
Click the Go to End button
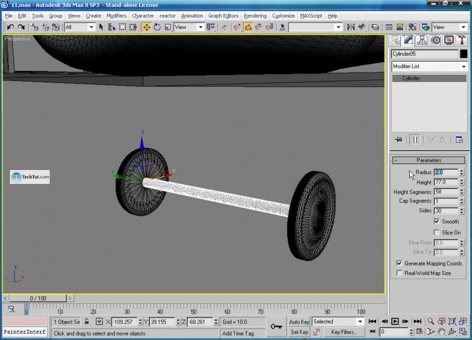(x=417, y=321)
